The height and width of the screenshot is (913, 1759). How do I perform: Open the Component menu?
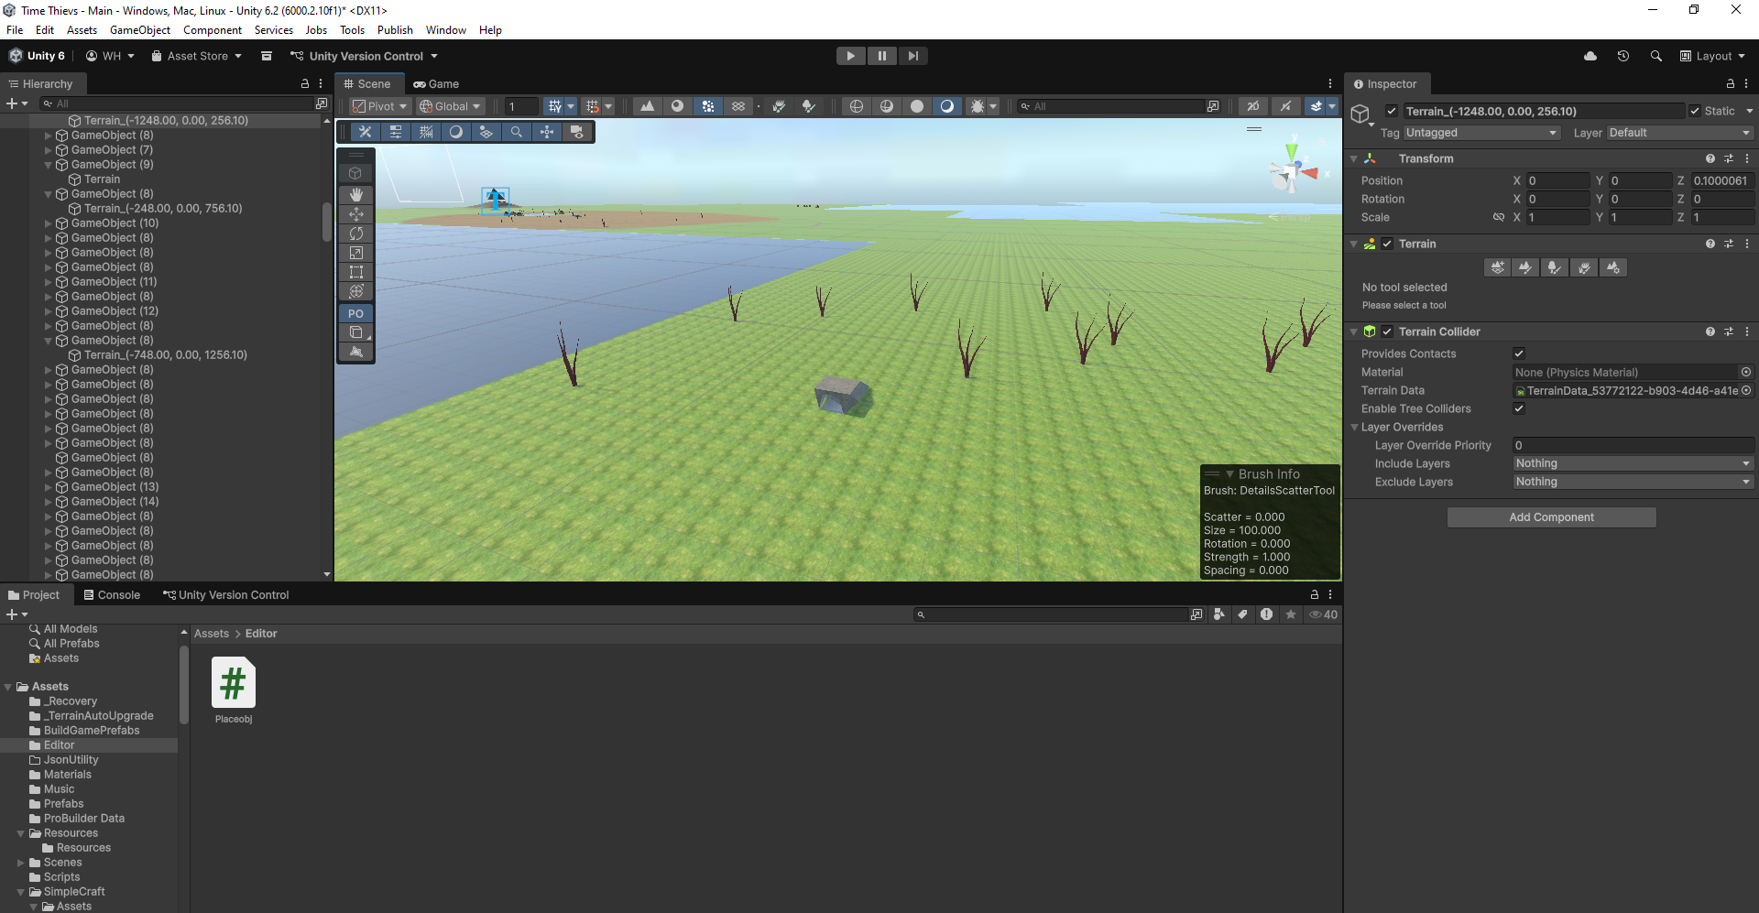tap(213, 30)
